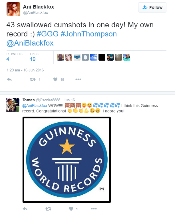Open the #GGG hashtag link

[x=48, y=34]
